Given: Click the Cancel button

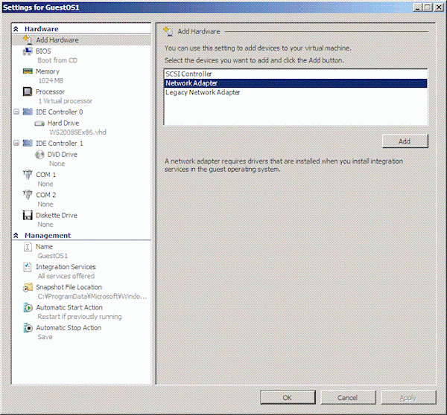Looking at the screenshot, I should (x=348, y=398).
